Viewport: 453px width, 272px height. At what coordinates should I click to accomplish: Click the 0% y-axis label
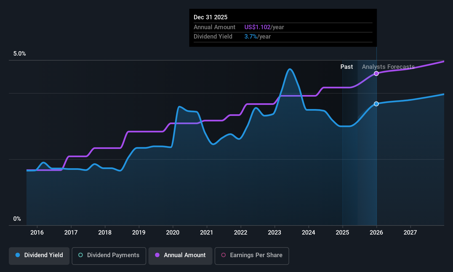17,219
